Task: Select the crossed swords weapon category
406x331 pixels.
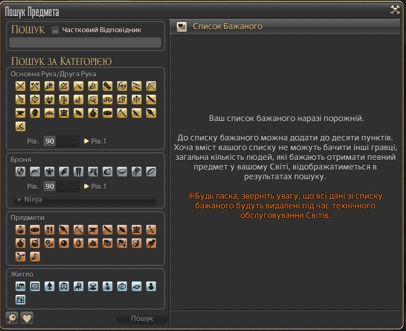Action: pos(20,86)
